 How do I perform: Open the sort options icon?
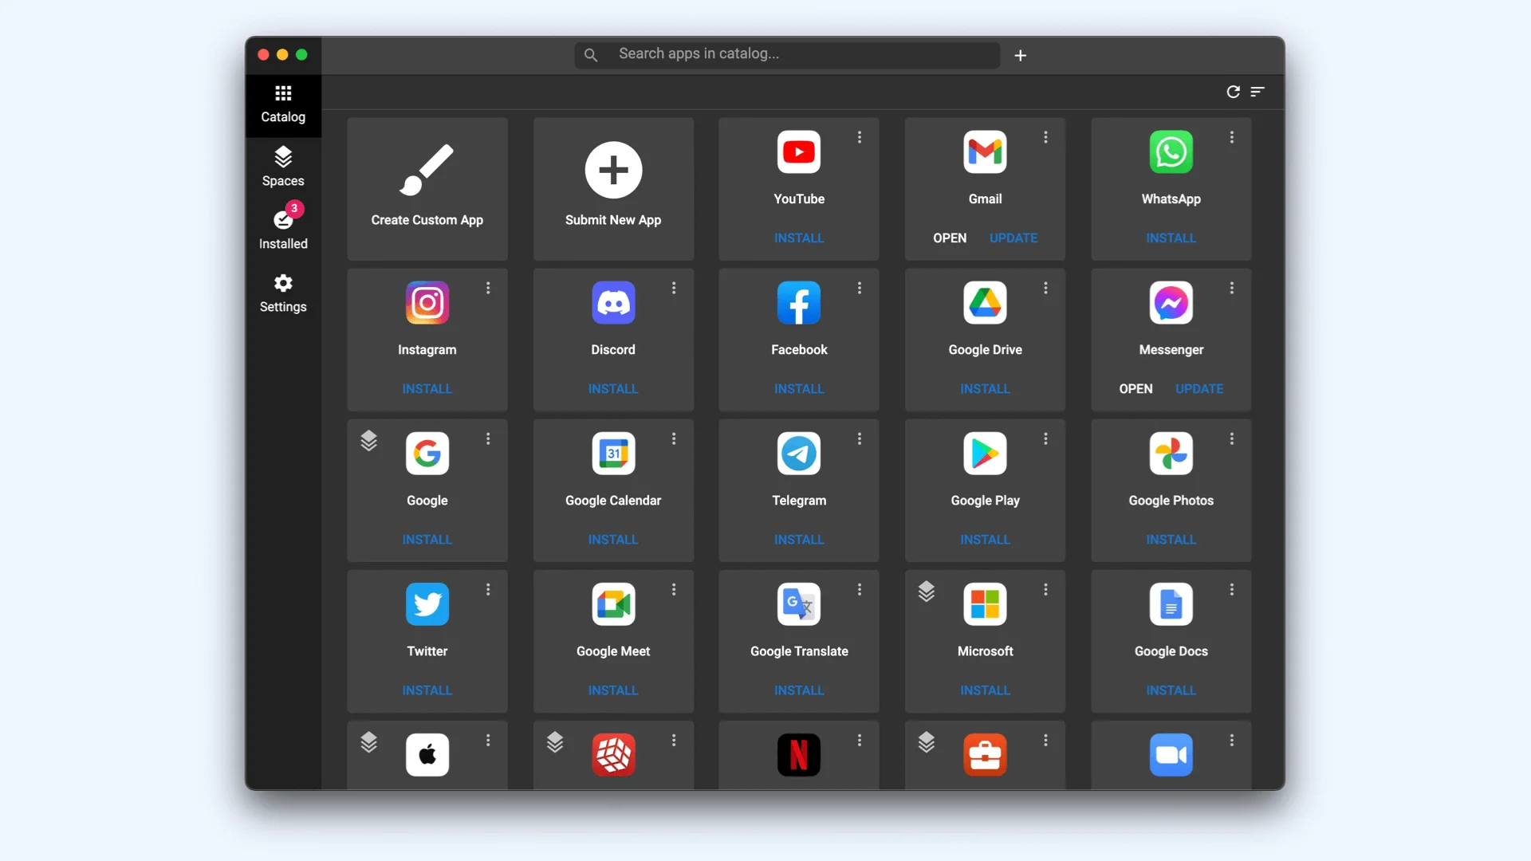1257,92
